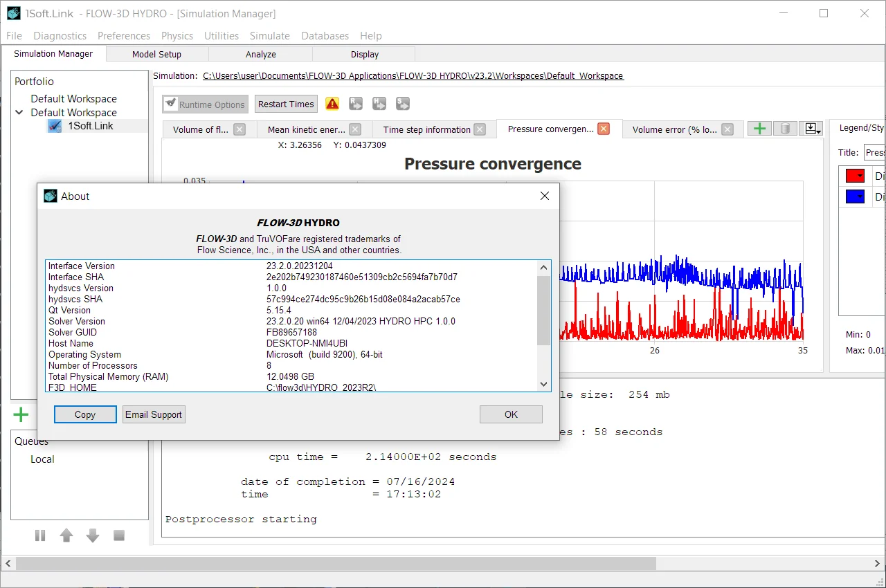Click the Title input field in Legend panel
This screenshot has height=588, width=886.
click(874, 152)
